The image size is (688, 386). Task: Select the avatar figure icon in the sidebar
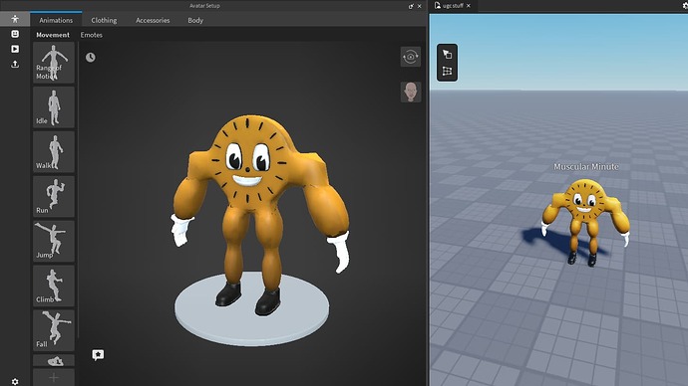click(x=15, y=19)
